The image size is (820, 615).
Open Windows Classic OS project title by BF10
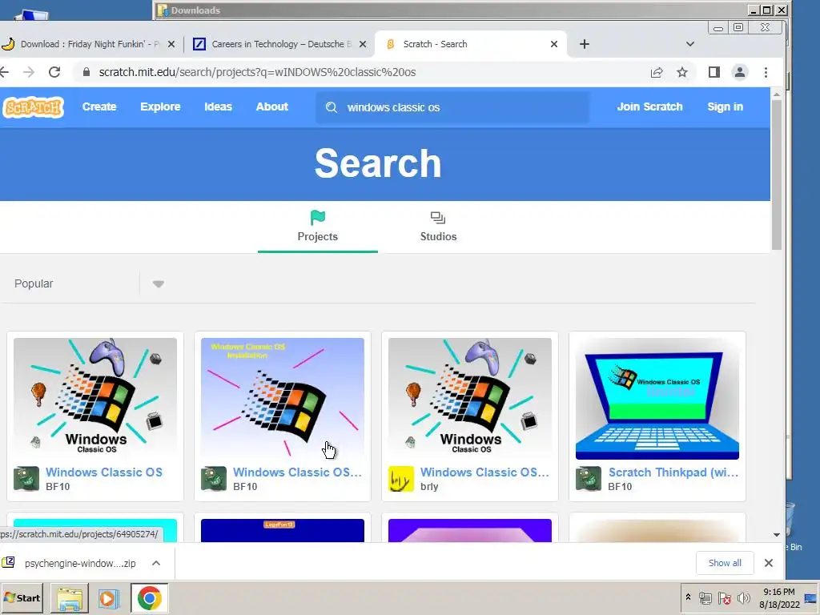104,472
